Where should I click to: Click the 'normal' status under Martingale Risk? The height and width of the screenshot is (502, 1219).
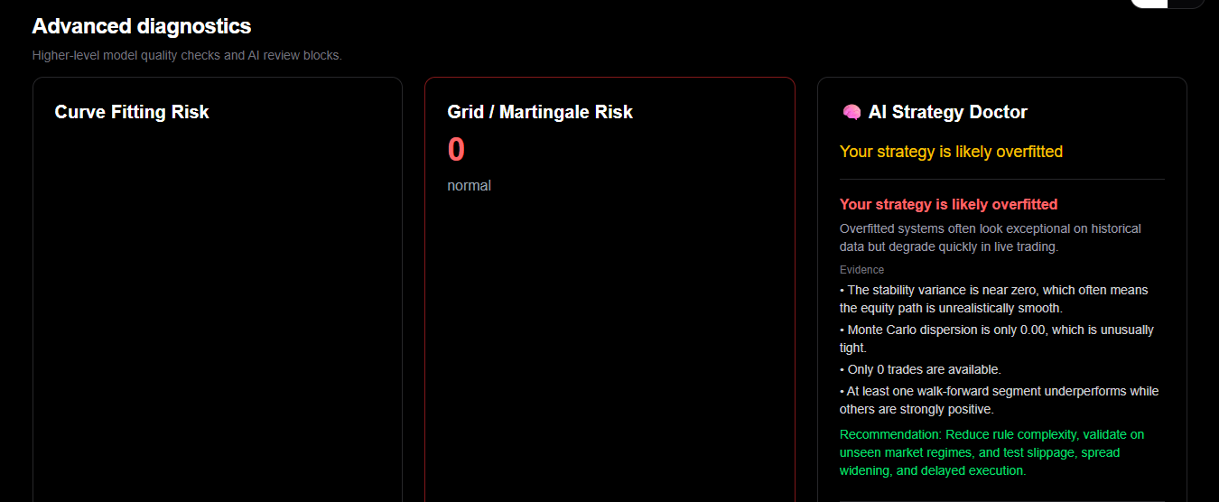pyautogui.click(x=469, y=185)
